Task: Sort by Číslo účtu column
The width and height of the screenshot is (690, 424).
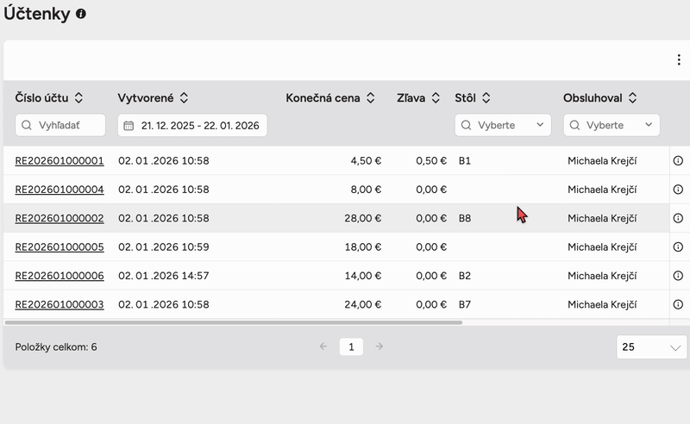Action: coord(79,98)
